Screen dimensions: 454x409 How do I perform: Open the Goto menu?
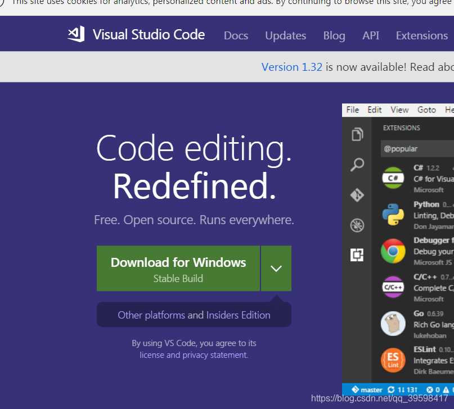click(426, 110)
